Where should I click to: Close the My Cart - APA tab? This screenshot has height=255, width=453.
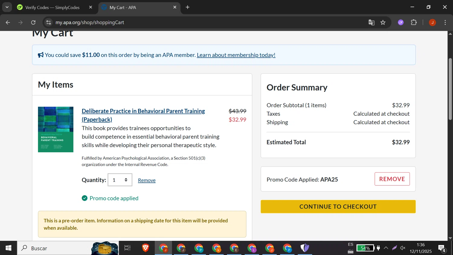click(x=175, y=7)
